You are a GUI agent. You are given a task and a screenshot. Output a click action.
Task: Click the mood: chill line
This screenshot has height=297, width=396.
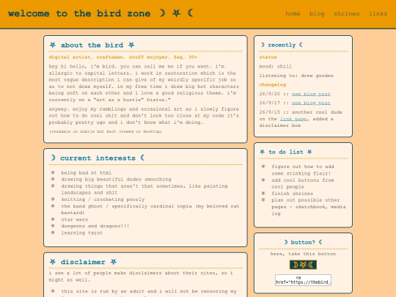pyautogui.click(x=275, y=67)
